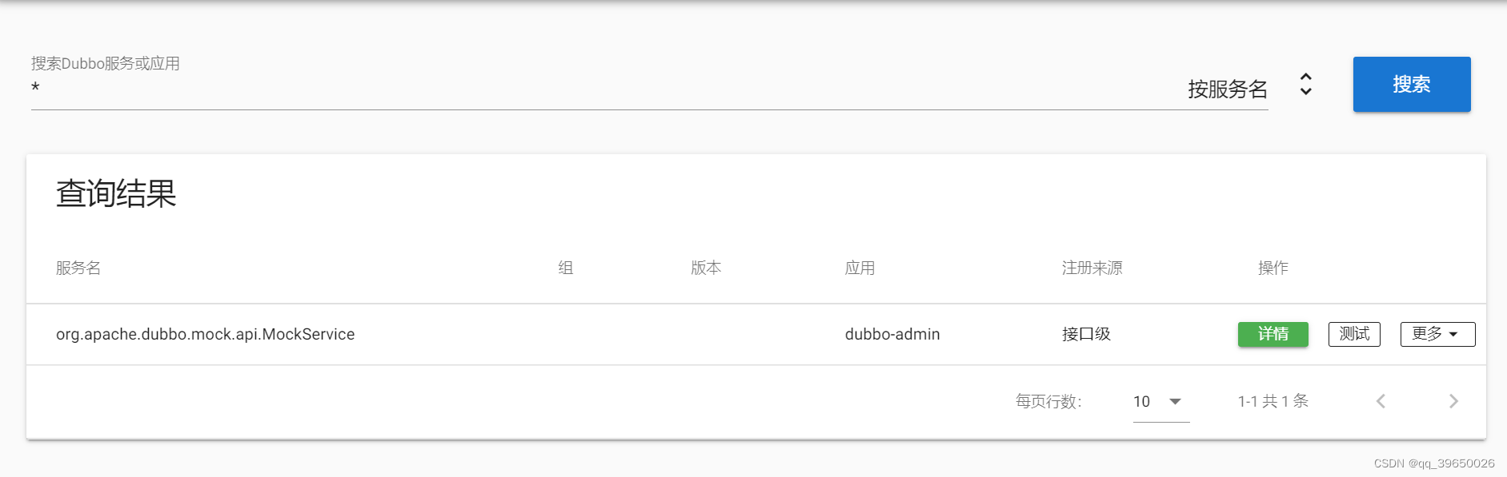Click the dropdown triangle next to rows value 10
Screen dimensions: 1507x477
pos(1175,402)
